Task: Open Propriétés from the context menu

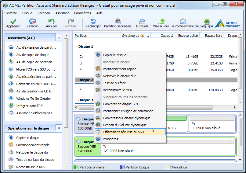Action: click(130, 139)
